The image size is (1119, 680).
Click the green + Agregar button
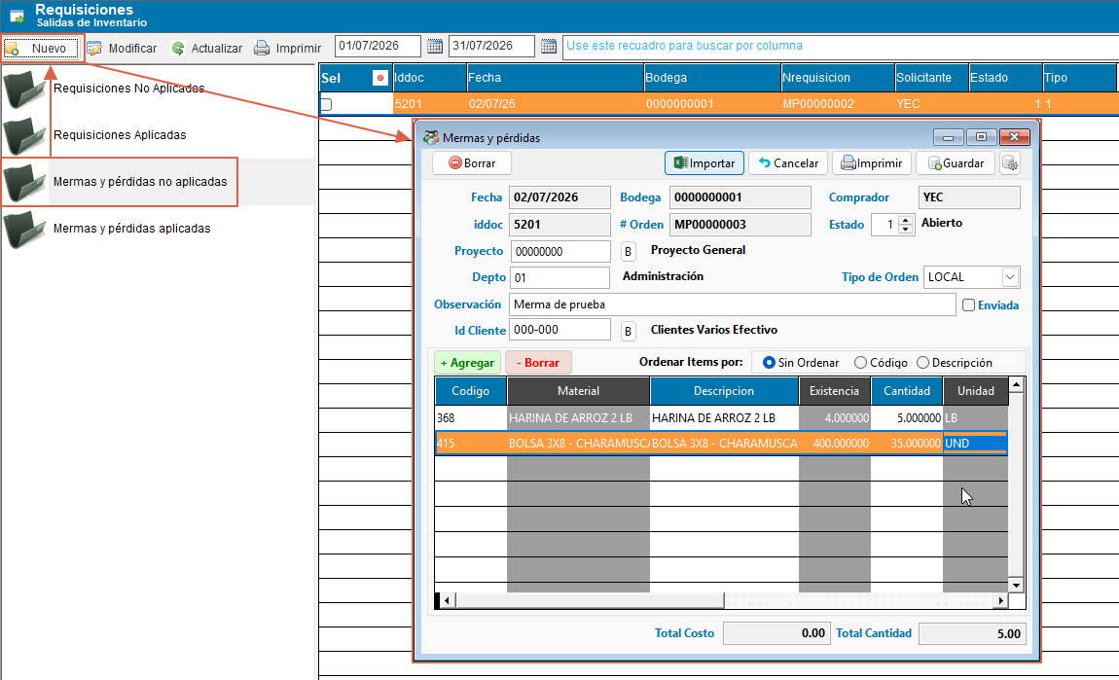[x=467, y=363]
